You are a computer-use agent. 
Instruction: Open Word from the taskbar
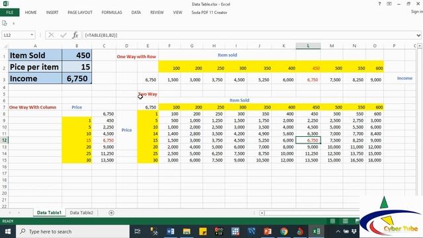click(x=171, y=231)
